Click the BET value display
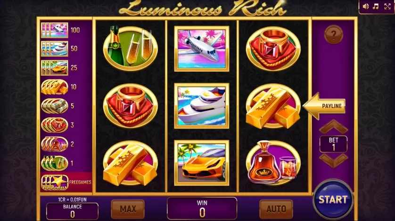 pos(334,144)
